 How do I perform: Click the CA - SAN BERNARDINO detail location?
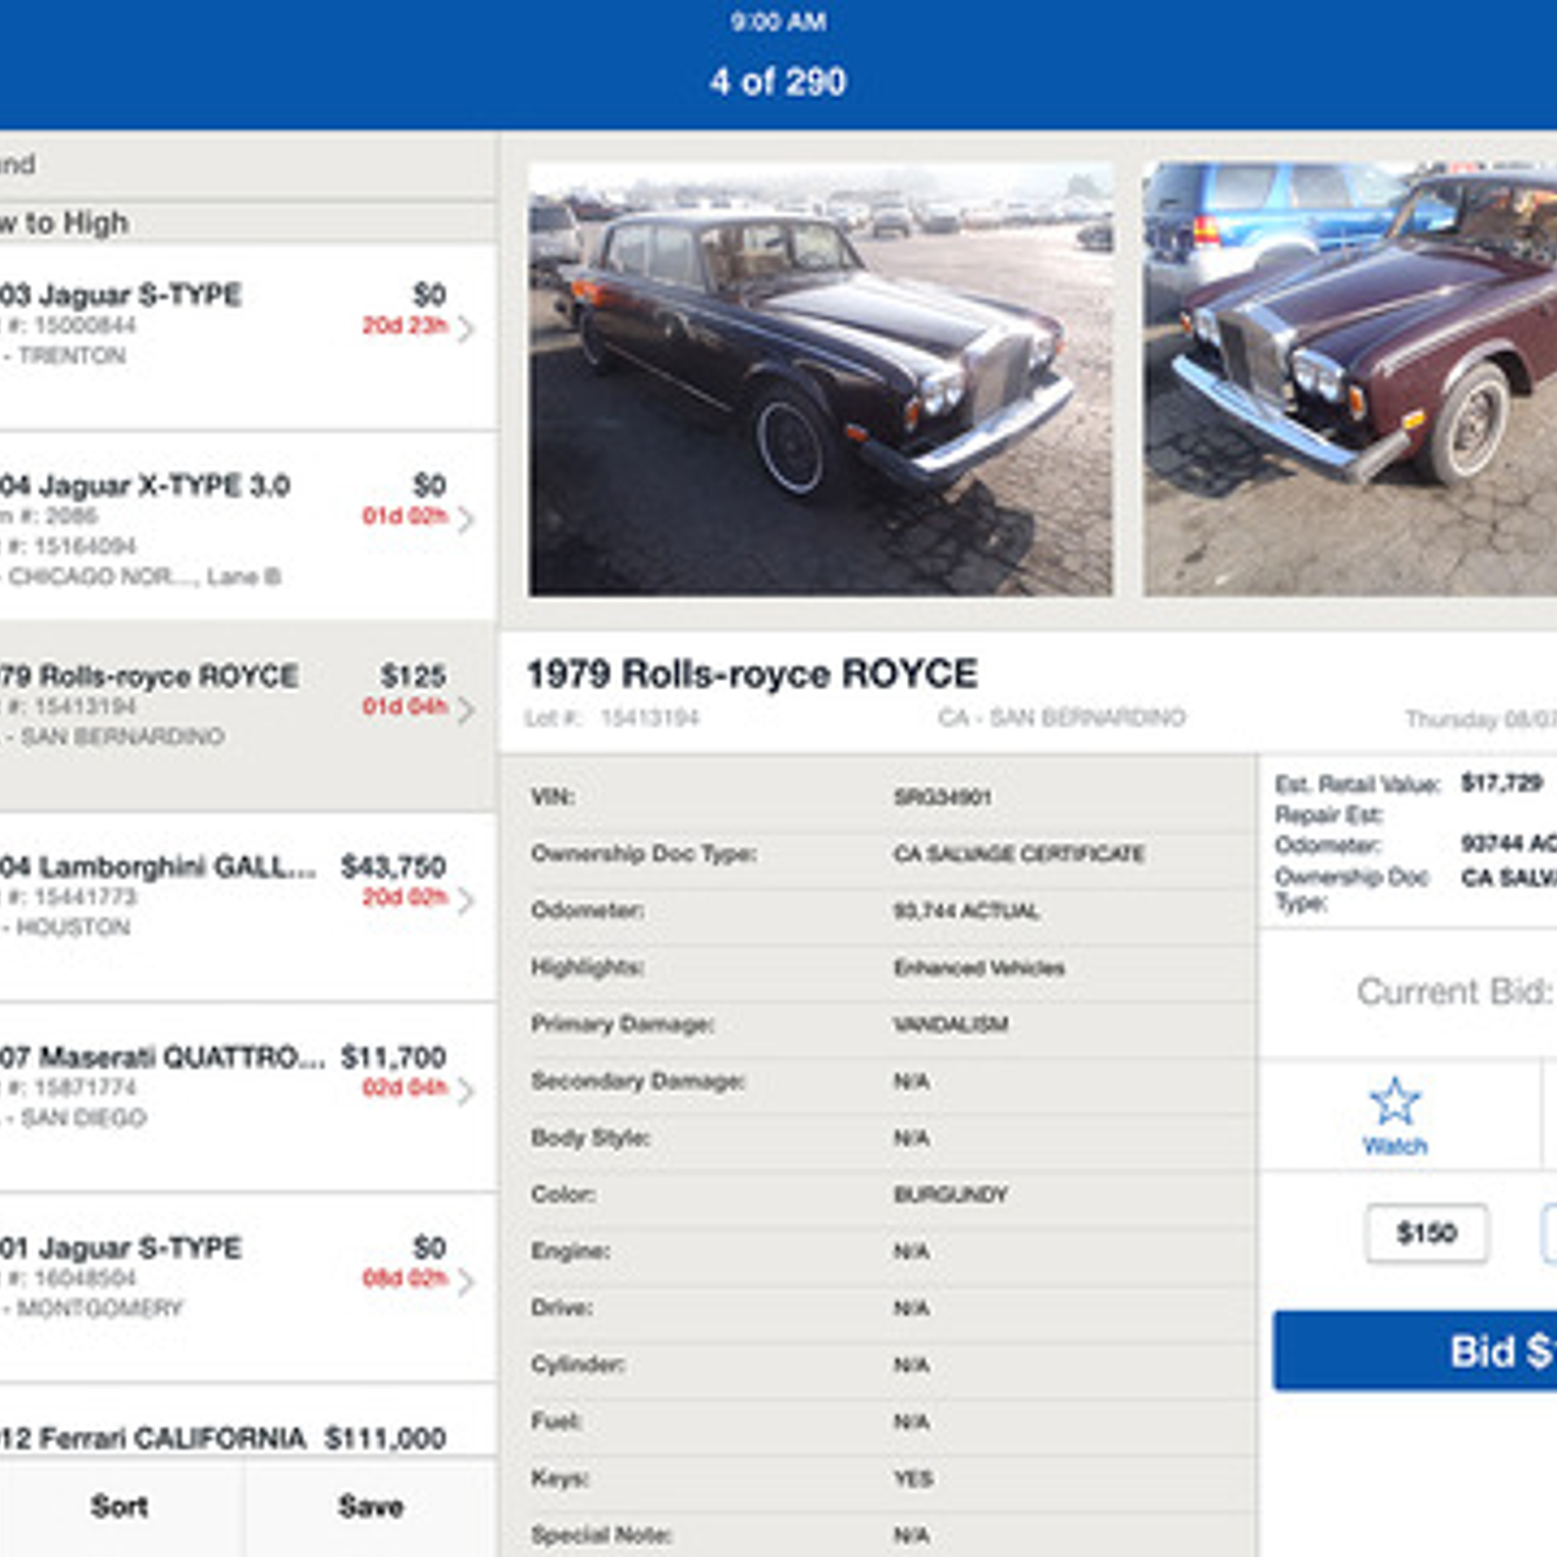(x=1062, y=718)
